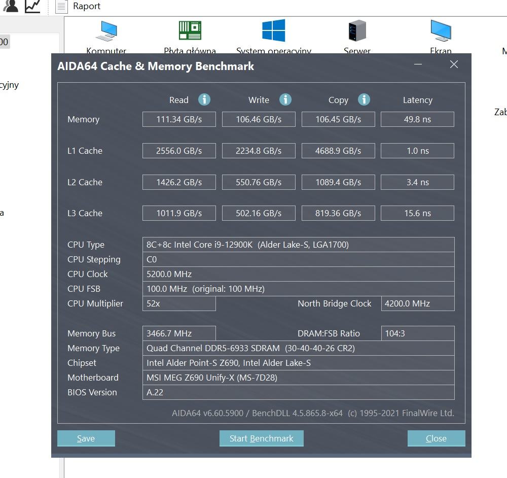Click Memory Bus 3466.7 MHz field
This screenshot has height=478, width=507.
179,333
